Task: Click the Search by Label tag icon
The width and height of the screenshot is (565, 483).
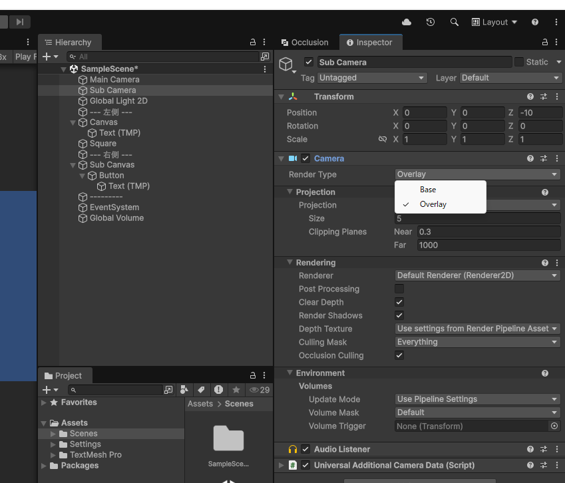Action: [201, 390]
